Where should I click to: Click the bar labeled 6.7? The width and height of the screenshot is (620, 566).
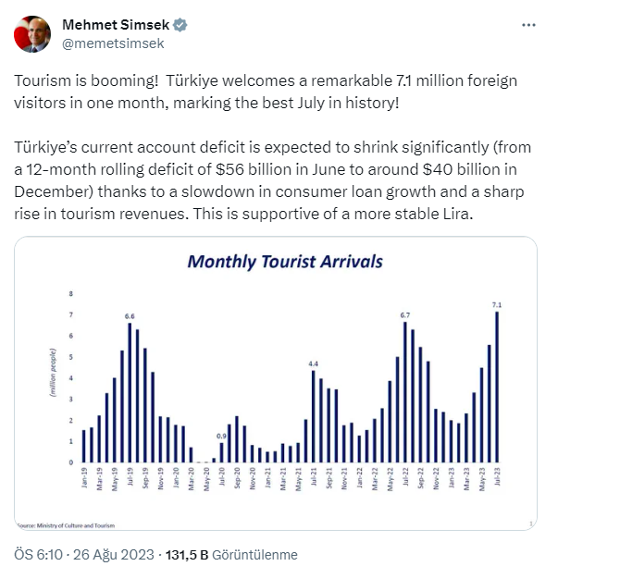[405, 392]
